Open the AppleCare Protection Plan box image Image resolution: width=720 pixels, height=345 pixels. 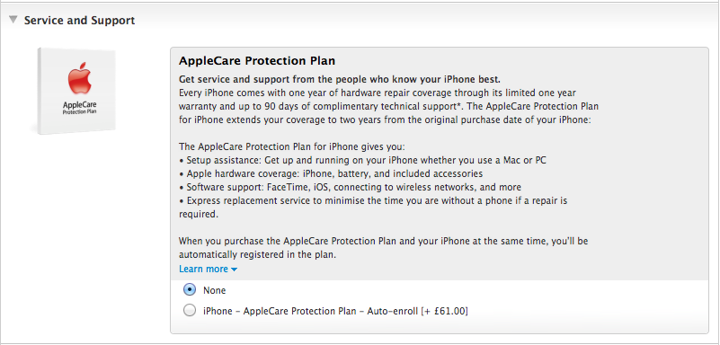[76, 91]
